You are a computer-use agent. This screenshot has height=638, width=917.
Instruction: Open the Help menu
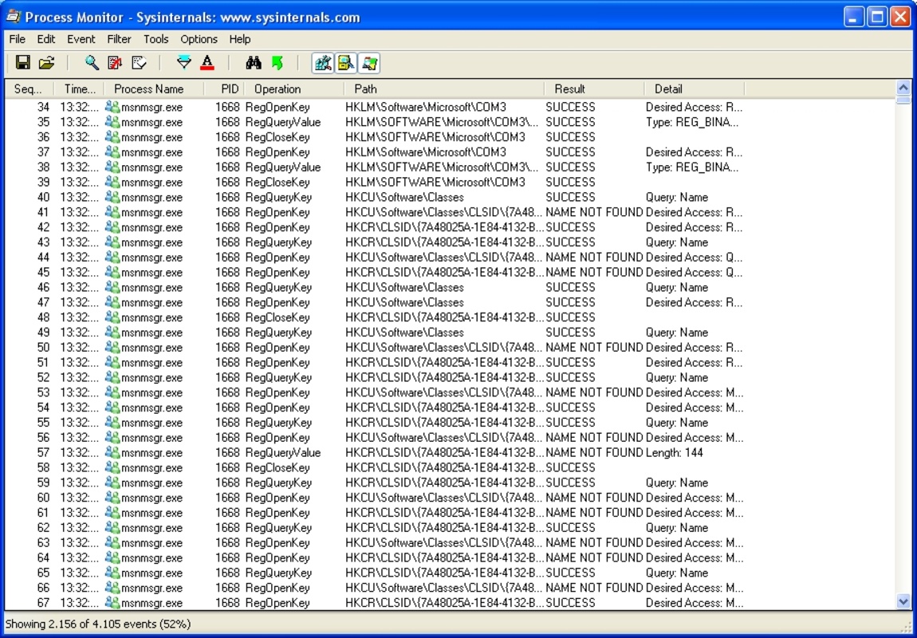(239, 39)
